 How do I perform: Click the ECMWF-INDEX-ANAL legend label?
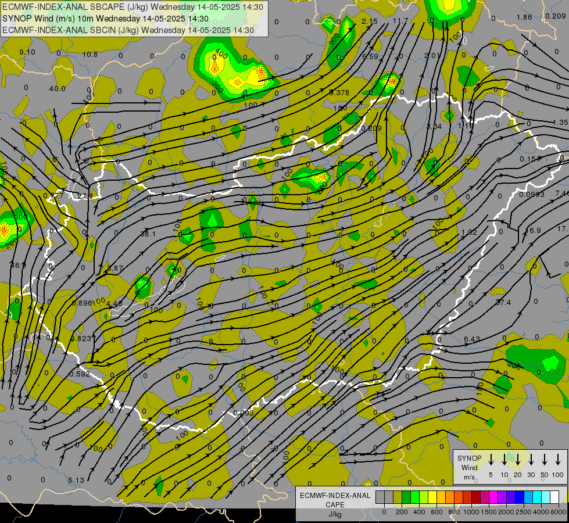point(335,496)
